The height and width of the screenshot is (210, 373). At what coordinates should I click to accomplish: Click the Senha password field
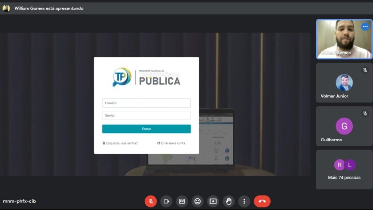point(146,116)
